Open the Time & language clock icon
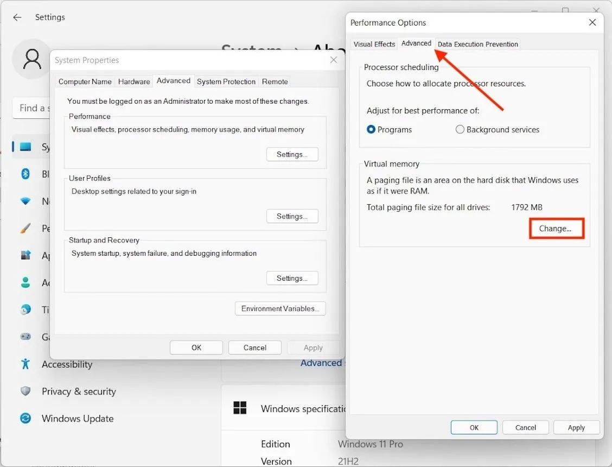This screenshot has height=467, width=612. [x=25, y=310]
